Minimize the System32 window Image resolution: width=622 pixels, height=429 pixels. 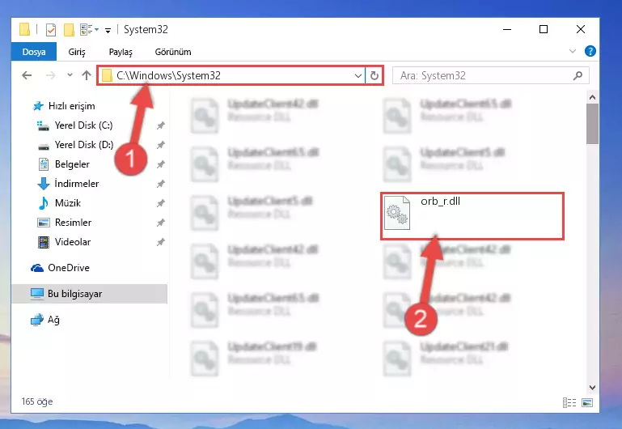tap(507, 29)
